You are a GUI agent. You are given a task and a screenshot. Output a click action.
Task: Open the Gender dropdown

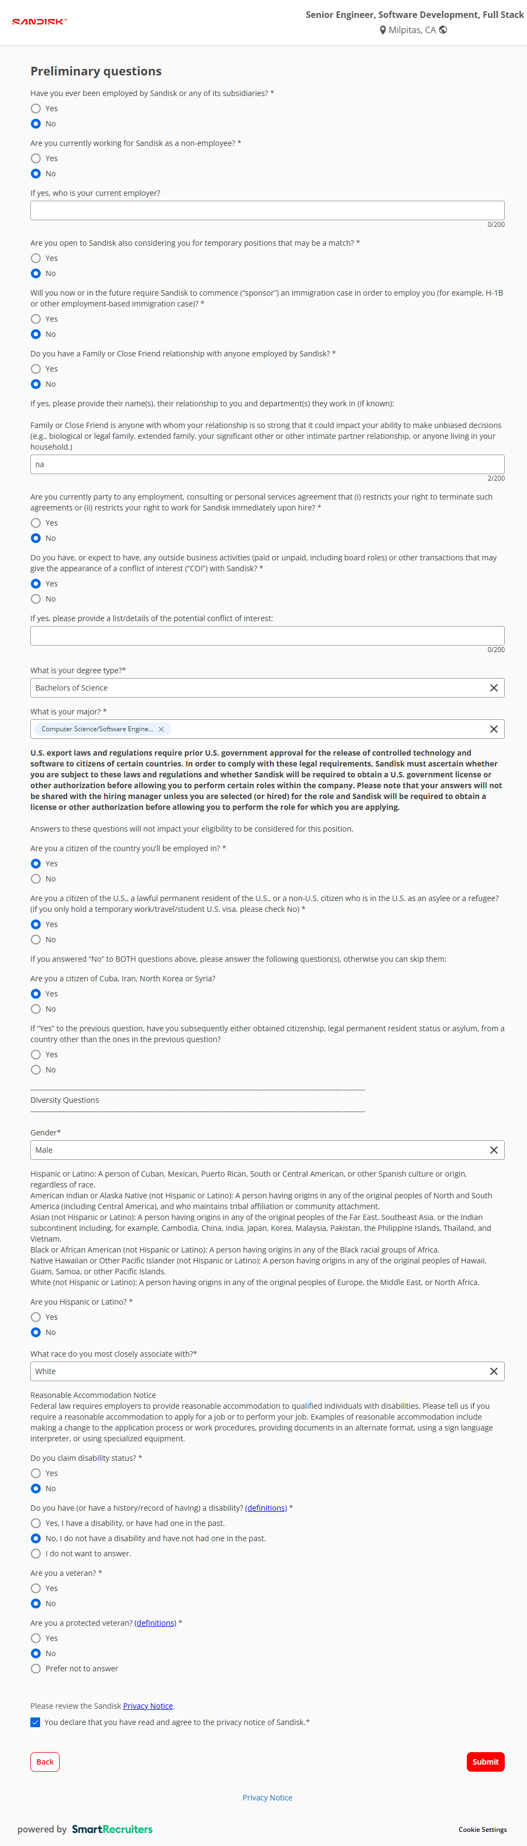[258, 1150]
